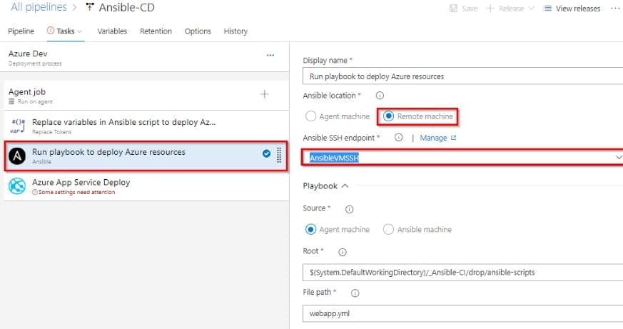Click the Run on agent icon
The image size is (623, 329).
click(x=11, y=102)
